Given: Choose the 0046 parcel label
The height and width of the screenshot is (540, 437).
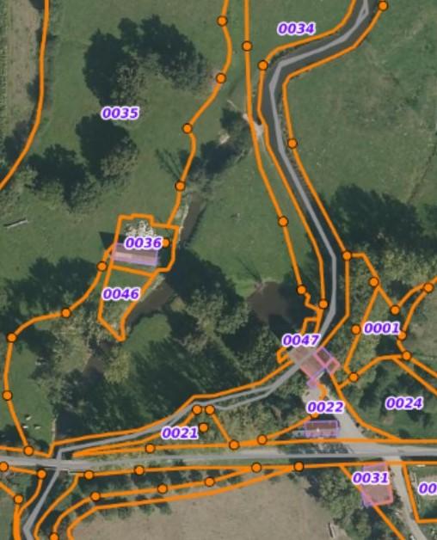Looking at the screenshot, I should 121,294.
